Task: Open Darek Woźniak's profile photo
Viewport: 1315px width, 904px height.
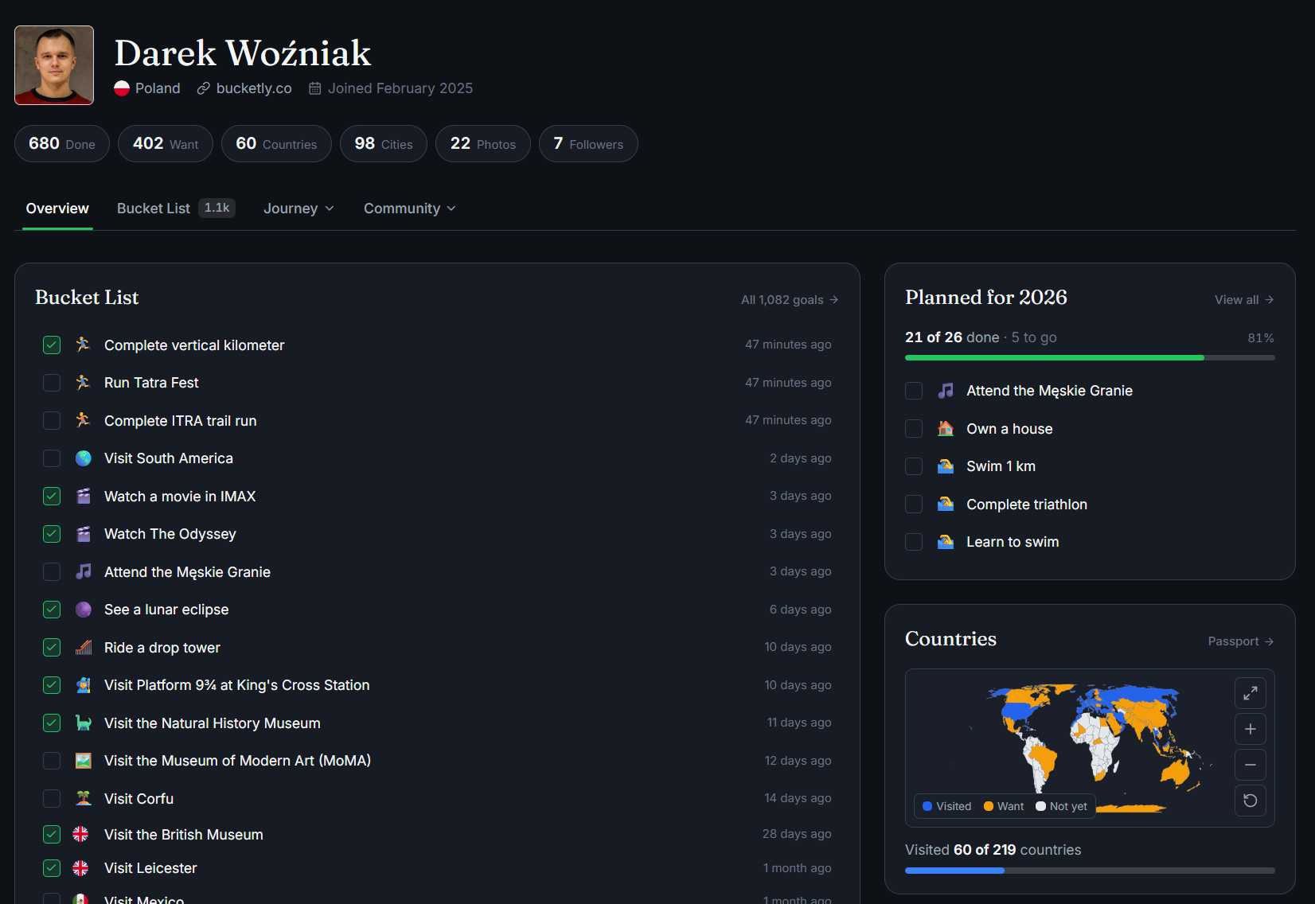Action: click(54, 65)
